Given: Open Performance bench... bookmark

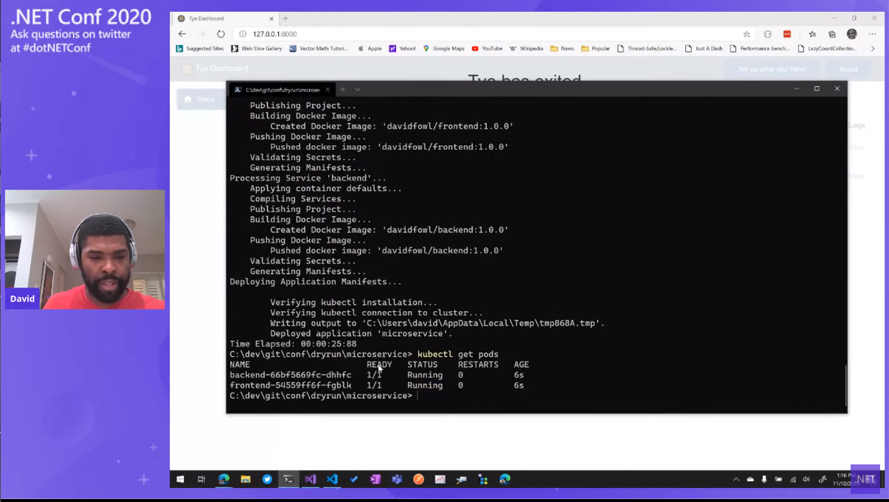Looking at the screenshot, I should 760,49.
